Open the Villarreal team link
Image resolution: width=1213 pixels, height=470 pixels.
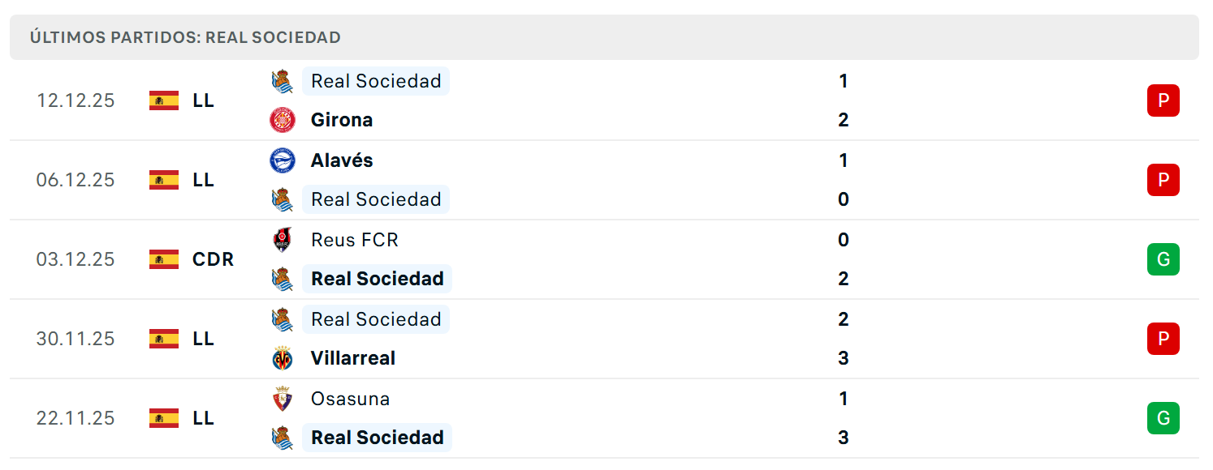point(353,358)
